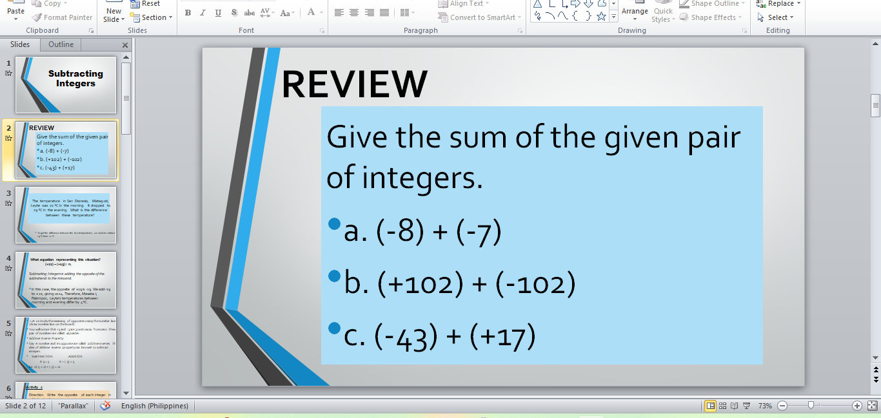Click the line 'a. (-8) + (-7)'
Viewport: 881px width, 418px height.
point(422,232)
